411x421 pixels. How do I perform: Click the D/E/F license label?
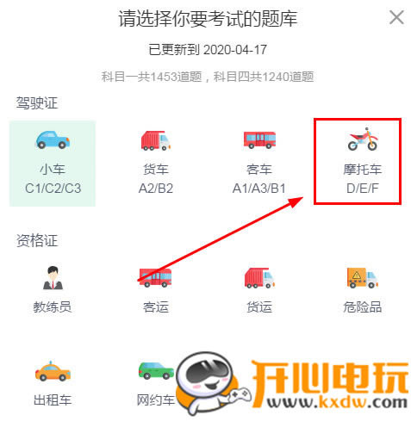point(363,189)
